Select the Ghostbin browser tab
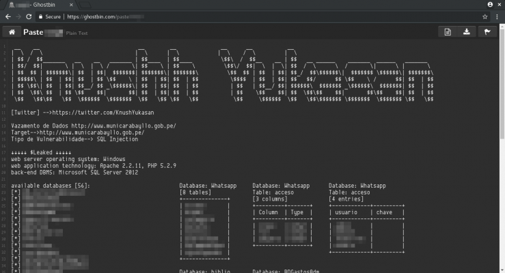Screen dimensions: 505x273 44,4
